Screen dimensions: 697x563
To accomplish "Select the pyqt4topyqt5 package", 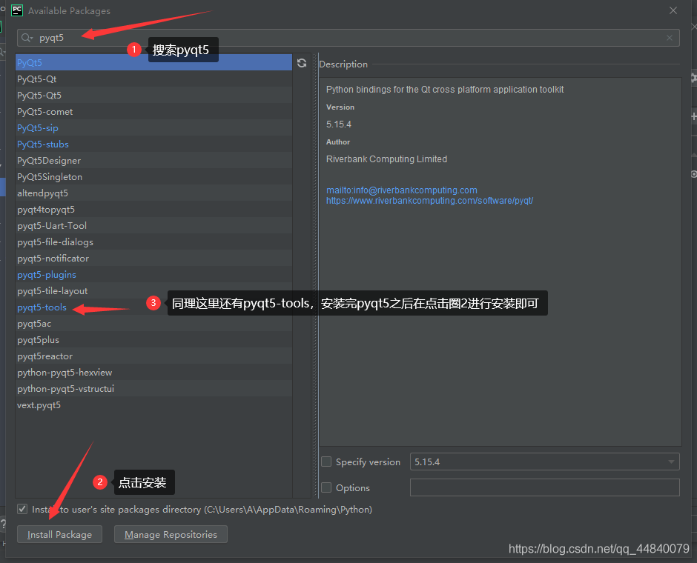I will tap(153, 210).
